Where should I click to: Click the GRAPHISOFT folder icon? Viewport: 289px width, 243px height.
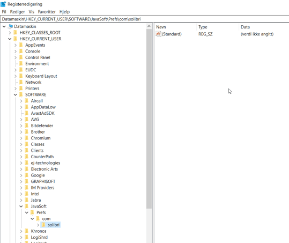(x=27, y=181)
